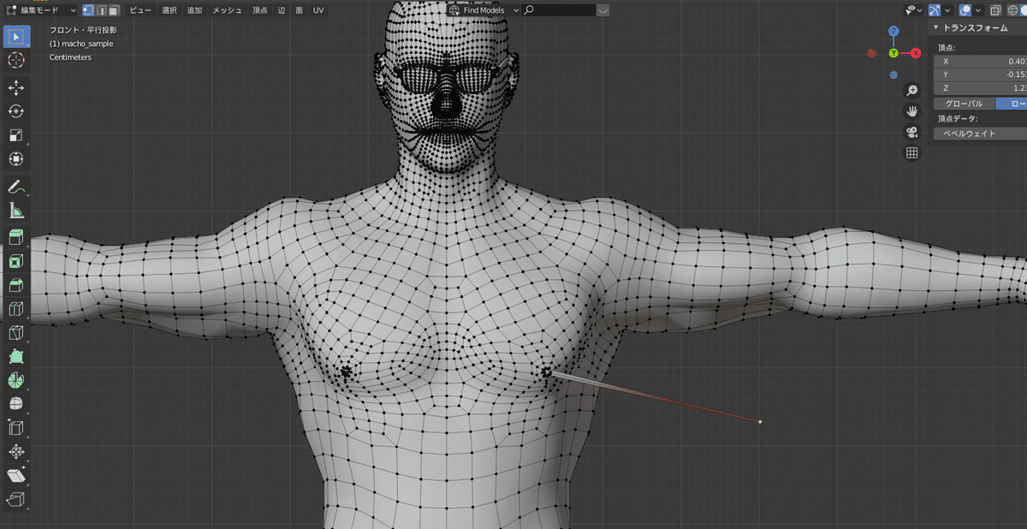Viewport: 1027px width, 529px height.
Task: Enable face select mode
Action: [113, 10]
